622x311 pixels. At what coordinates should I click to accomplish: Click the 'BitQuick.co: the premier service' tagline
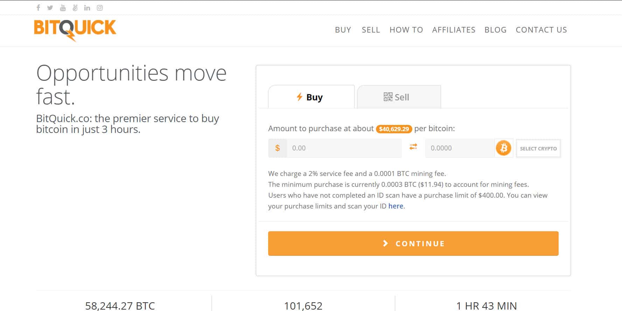[x=128, y=124]
